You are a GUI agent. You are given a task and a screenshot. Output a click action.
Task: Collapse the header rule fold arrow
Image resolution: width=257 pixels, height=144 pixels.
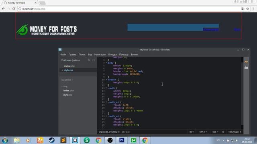click(x=106, y=80)
